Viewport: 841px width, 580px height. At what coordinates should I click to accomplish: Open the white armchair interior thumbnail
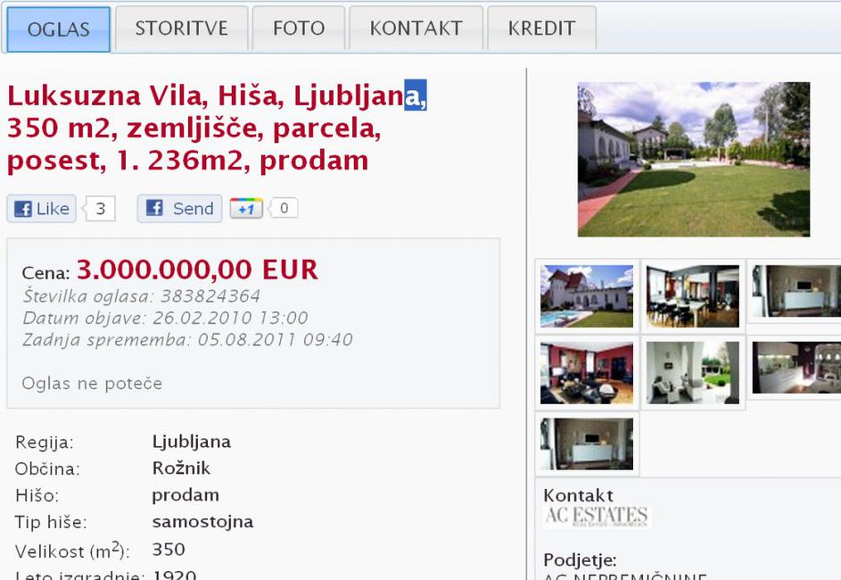click(x=692, y=373)
